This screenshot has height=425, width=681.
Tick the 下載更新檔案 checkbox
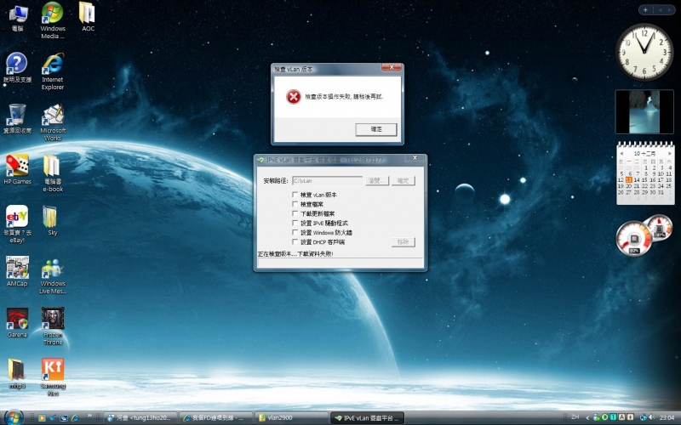pyautogui.click(x=295, y=213)
